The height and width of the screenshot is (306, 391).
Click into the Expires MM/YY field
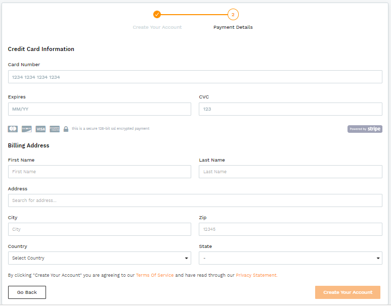[100, 109]
